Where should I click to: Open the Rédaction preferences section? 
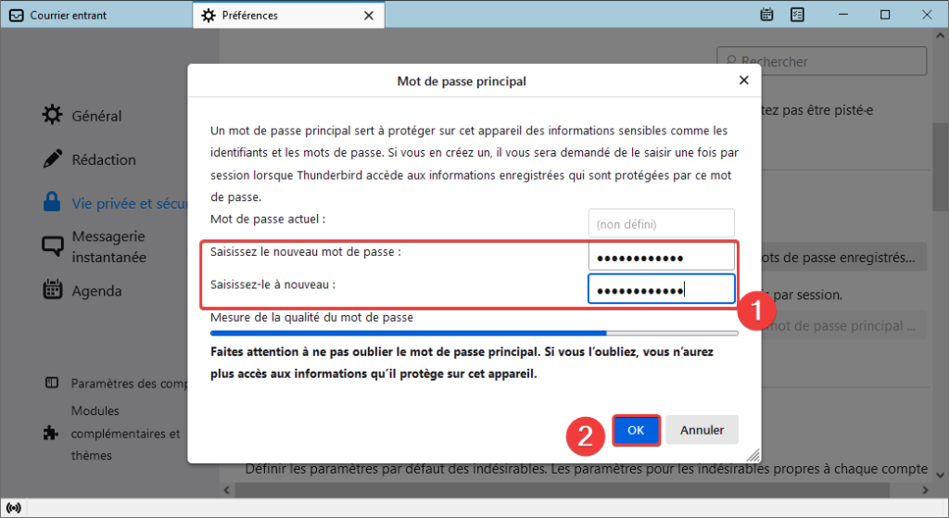click(104, 159)
